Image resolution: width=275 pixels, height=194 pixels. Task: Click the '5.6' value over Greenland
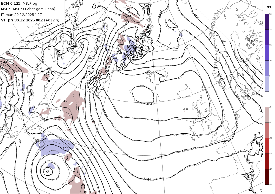point(128,46)
